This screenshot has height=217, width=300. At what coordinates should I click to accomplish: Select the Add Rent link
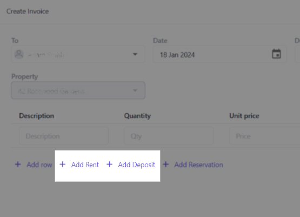coord(85,165)
